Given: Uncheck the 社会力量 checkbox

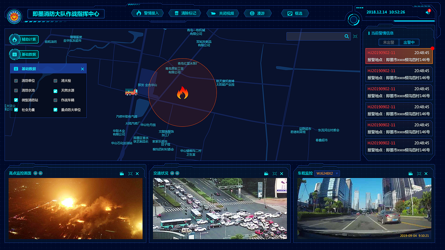Looking at the screenshot, I should (16, 110).
